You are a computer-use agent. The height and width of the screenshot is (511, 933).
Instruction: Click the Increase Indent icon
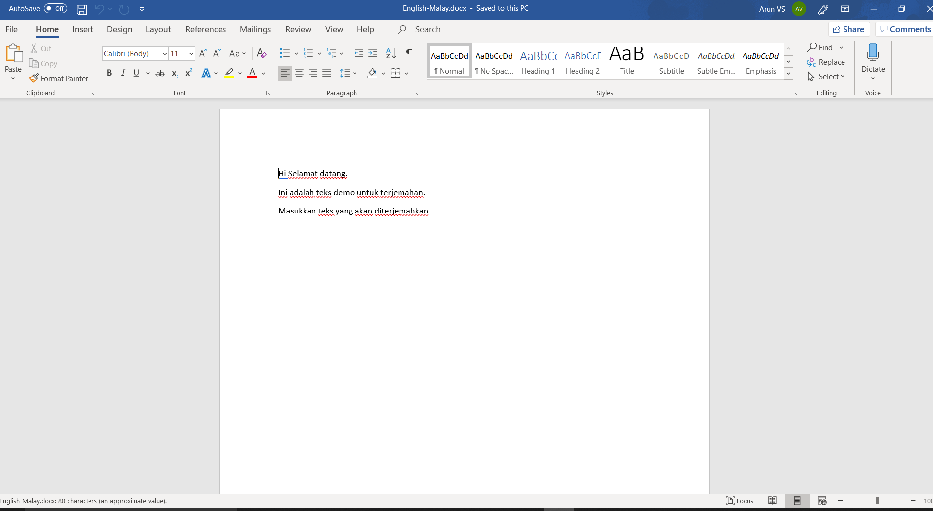[x=373, y=53]
